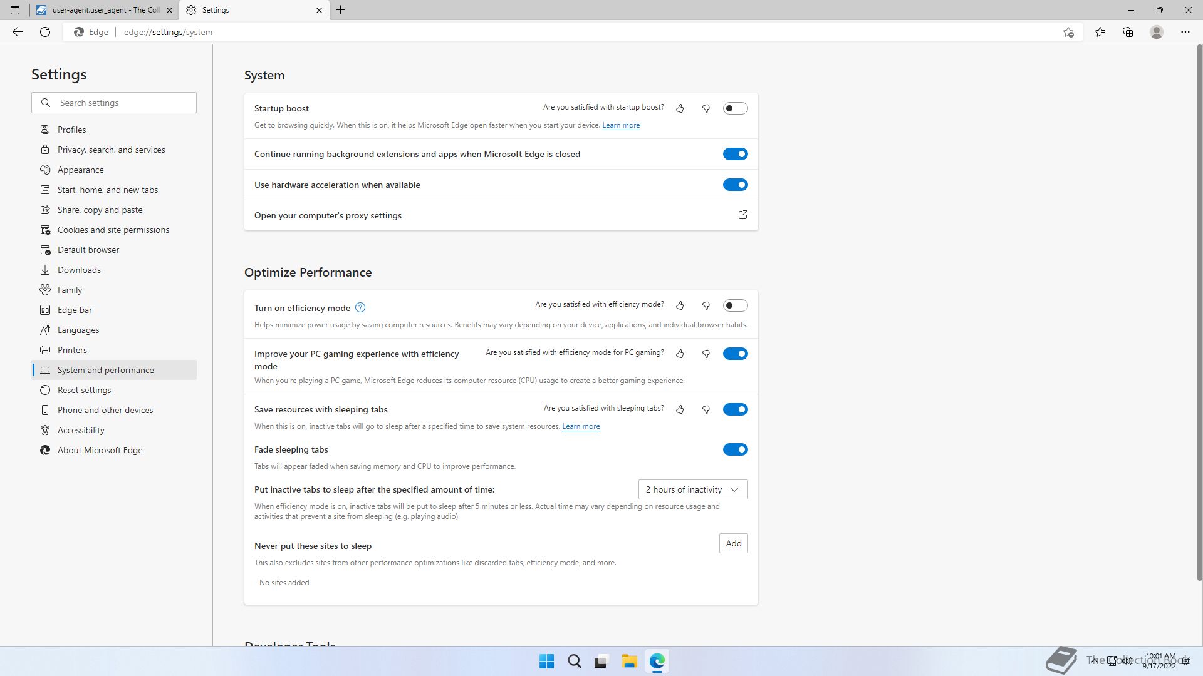Thumbs down for PC gaming efficiency mode

point(706,354)
